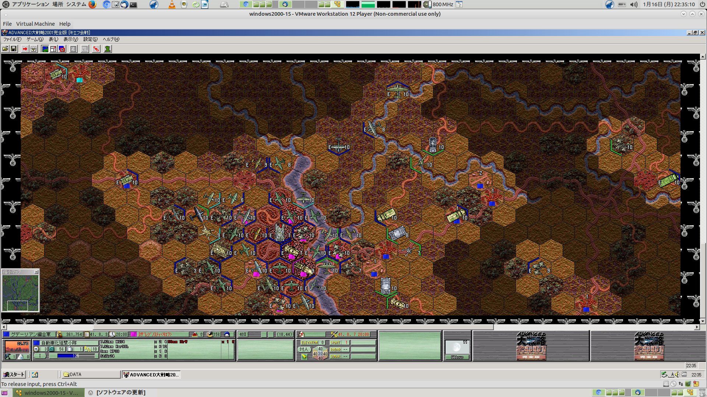The width and height of the screenshot is (707, 397).
Task: Click the show desktop quick launch icon
Action: coord(35,375)
